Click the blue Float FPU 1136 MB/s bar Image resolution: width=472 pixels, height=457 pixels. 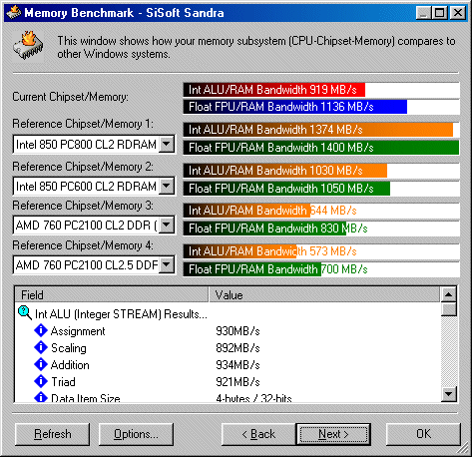(x=295, y=107)
